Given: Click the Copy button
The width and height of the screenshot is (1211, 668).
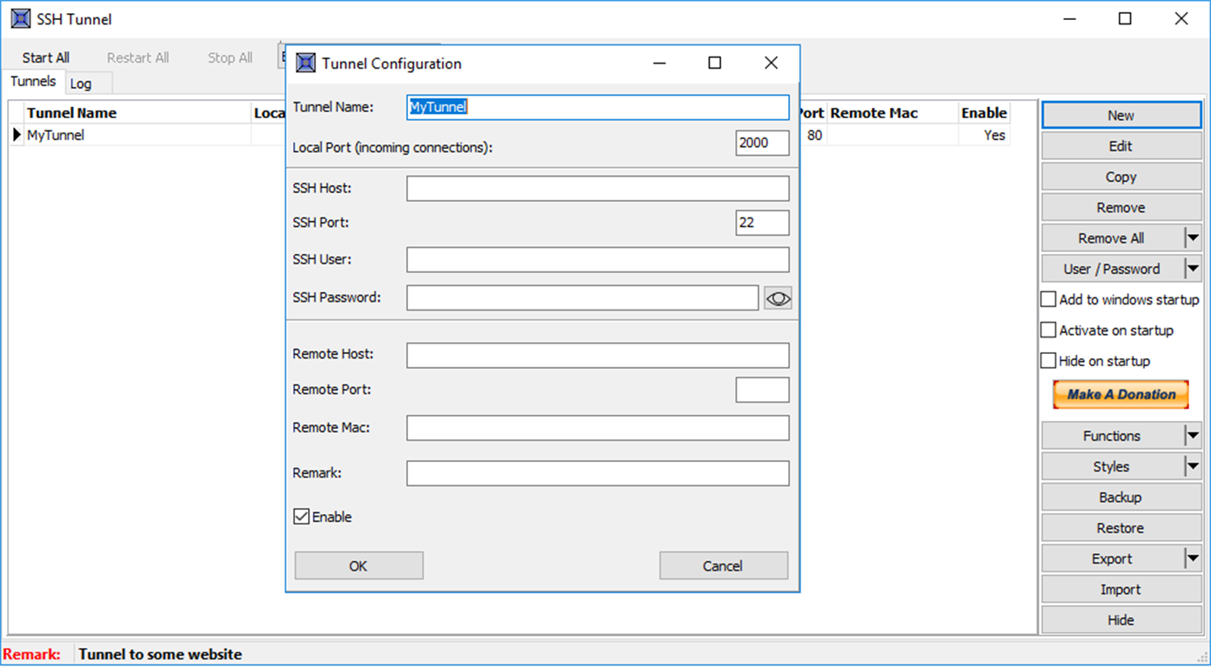Looking at the screenshot, I should (x=1121, y=177).
